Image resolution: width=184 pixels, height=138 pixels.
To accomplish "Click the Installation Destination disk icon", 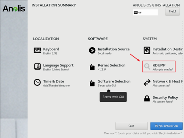I will [x=147, y=51].
